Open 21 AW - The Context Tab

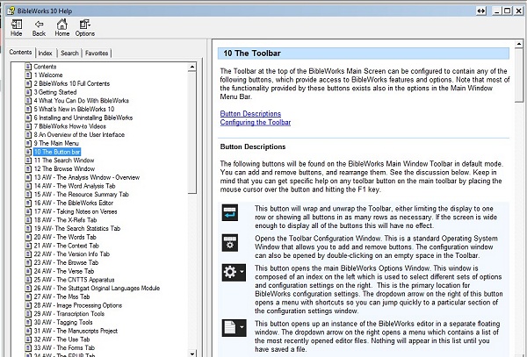click(66, 246)
